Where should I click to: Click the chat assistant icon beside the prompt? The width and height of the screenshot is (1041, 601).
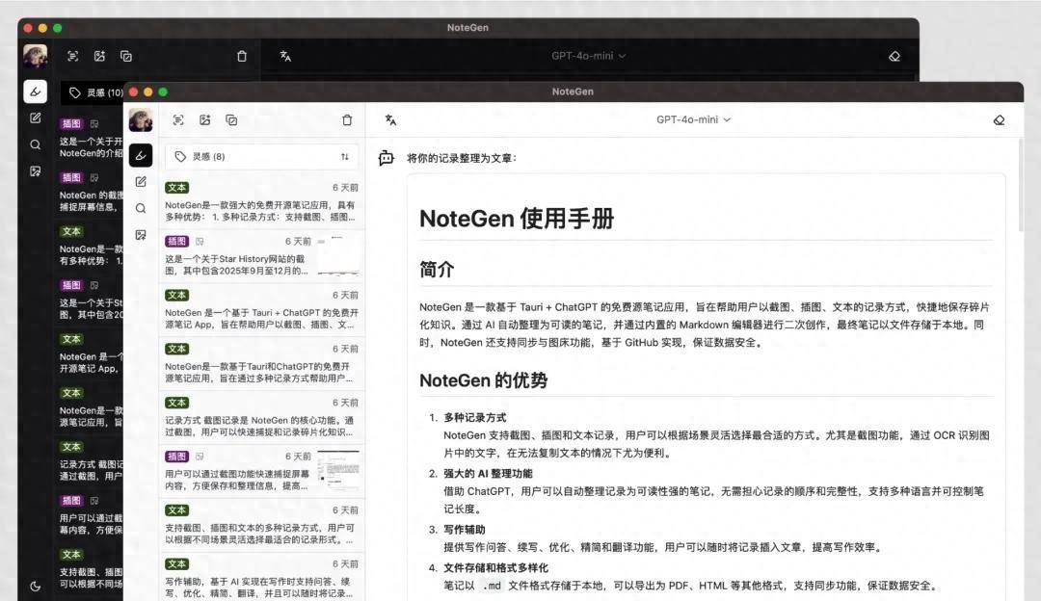[x=386, y=157]
